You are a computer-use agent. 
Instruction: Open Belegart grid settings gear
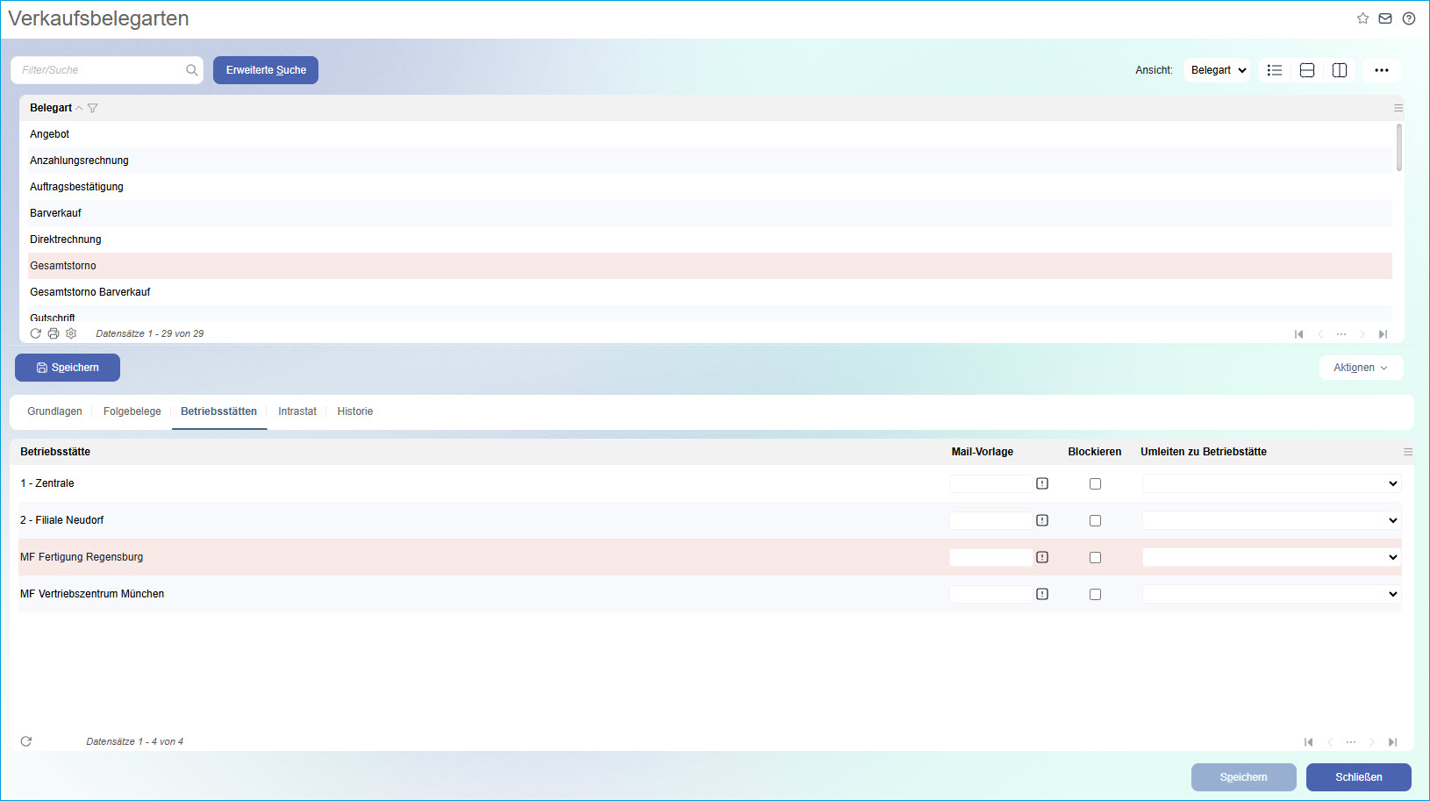(71, 333)
